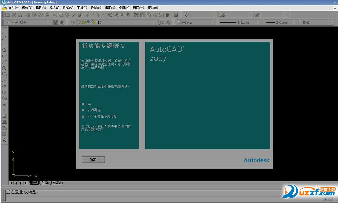Select the "是" radio option
338x203 pixels.
(83, 104)
